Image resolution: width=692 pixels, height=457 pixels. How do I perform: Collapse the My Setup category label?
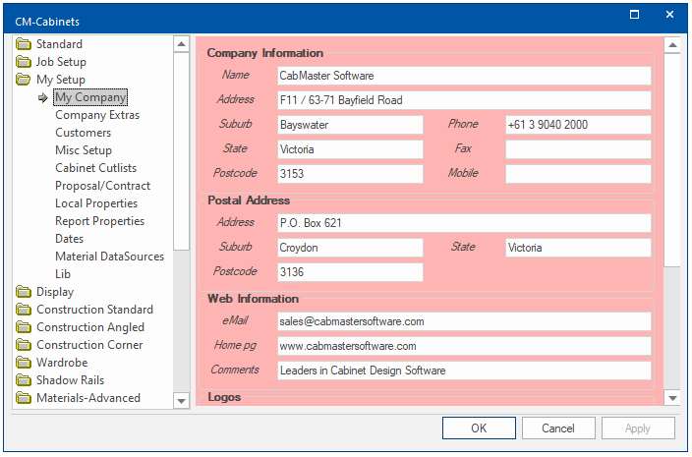point(61,80)
